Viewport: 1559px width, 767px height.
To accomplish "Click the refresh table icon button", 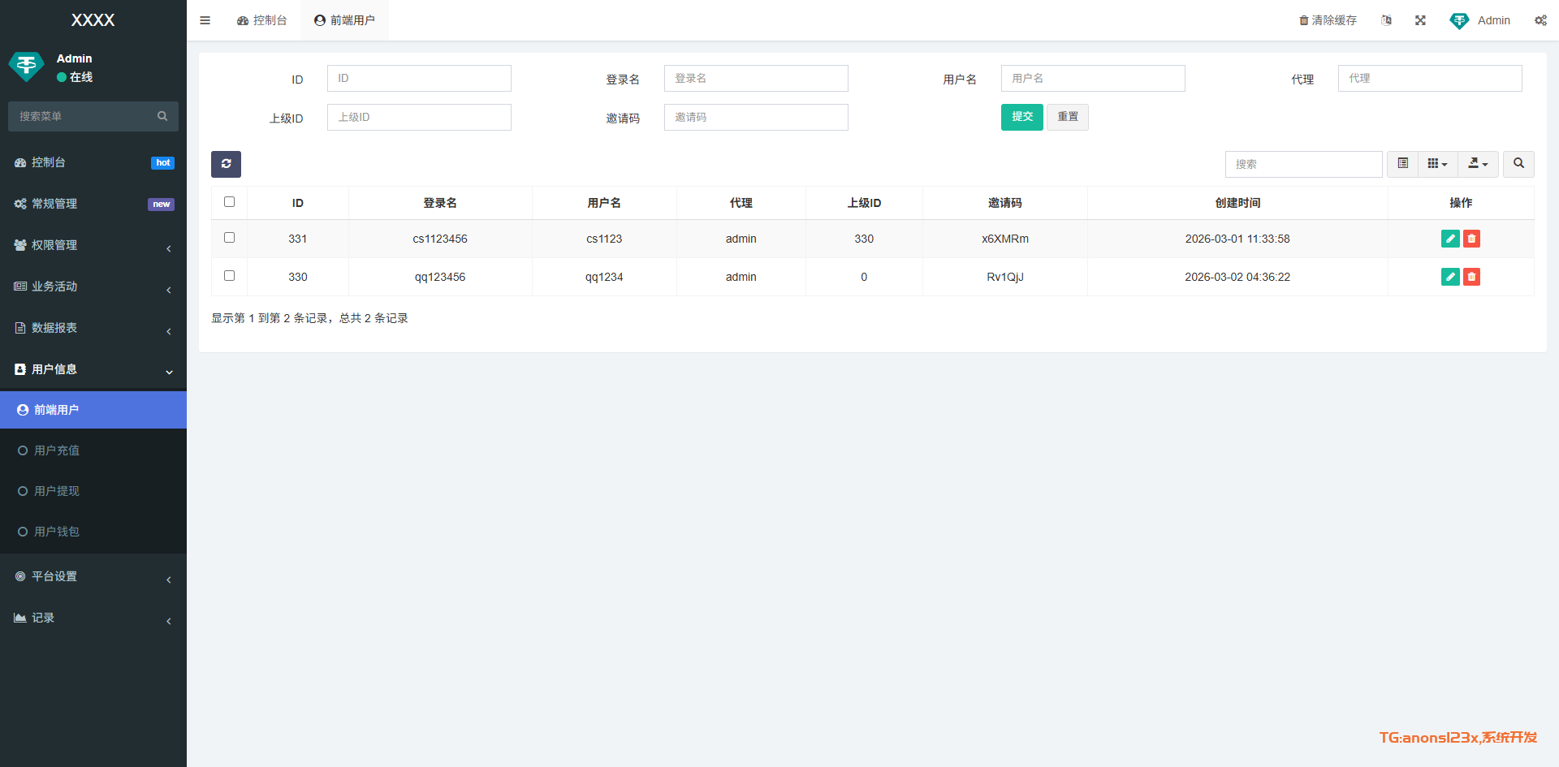I will [x=226, y=164].
